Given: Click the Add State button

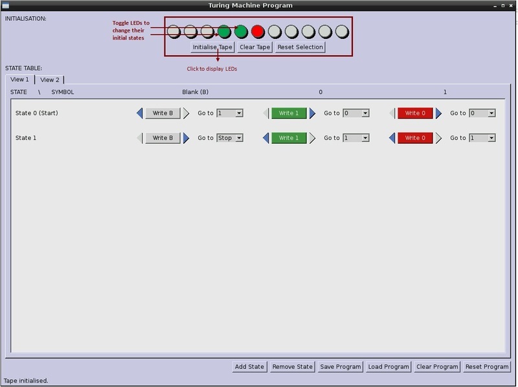Looking at the screenshot, I should point(249,367).
